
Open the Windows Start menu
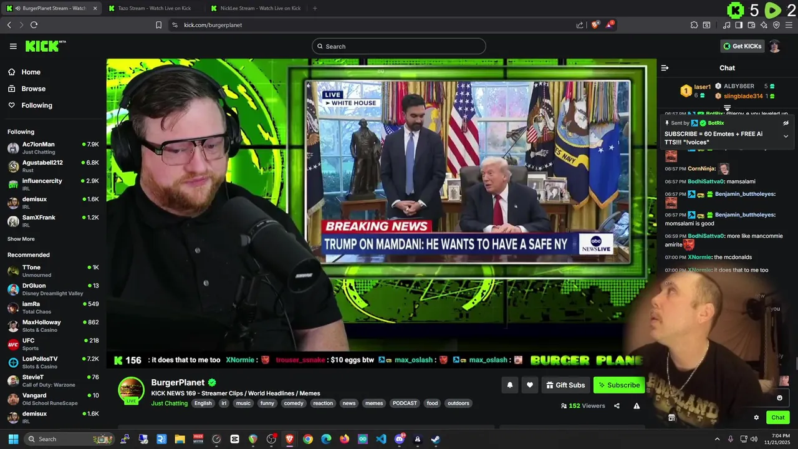[x=13, y=439]
